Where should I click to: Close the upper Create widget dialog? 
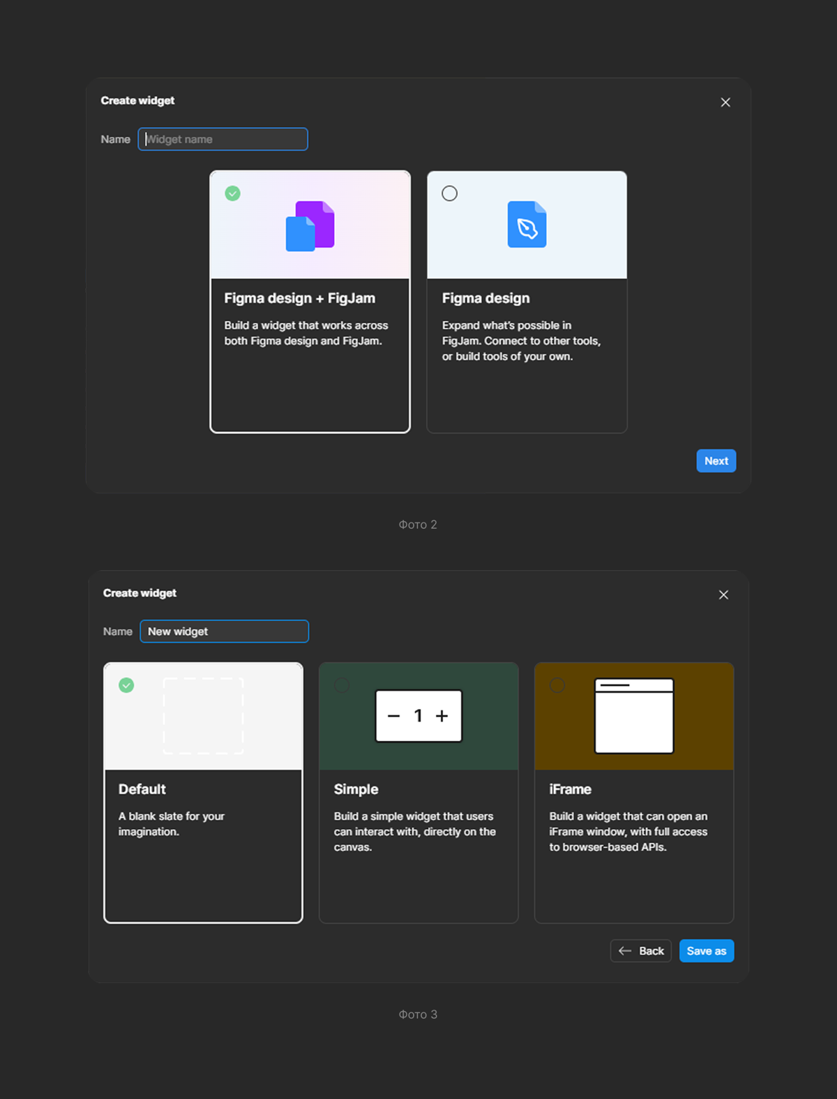click(725, 103)
